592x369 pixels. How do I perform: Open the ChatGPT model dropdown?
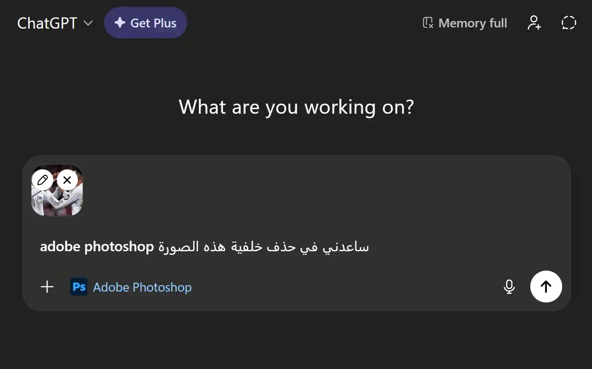click(55, 23)
